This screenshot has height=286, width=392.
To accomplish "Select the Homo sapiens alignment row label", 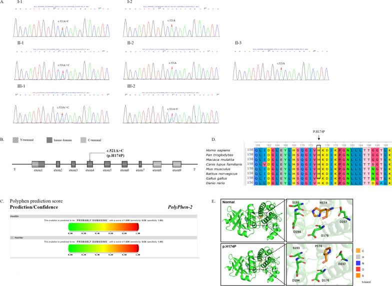I will coord(218,150).
